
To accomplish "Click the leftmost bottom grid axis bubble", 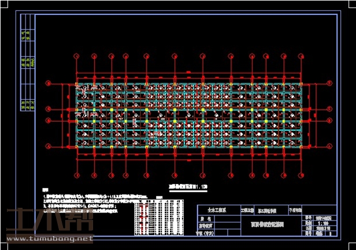I will pos(76,175).
